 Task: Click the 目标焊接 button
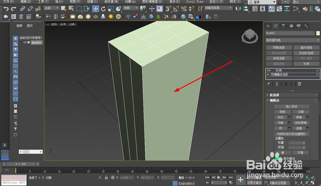coord(301,123)
